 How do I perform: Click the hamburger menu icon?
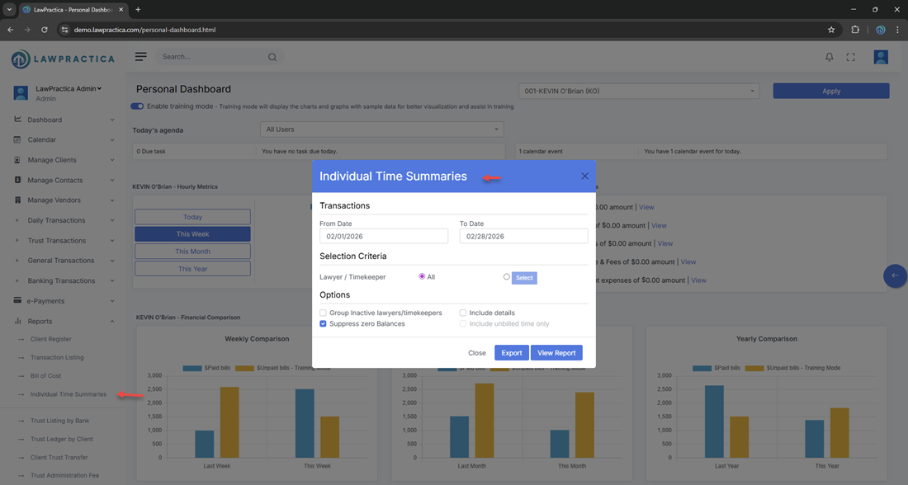click(141, 57)
